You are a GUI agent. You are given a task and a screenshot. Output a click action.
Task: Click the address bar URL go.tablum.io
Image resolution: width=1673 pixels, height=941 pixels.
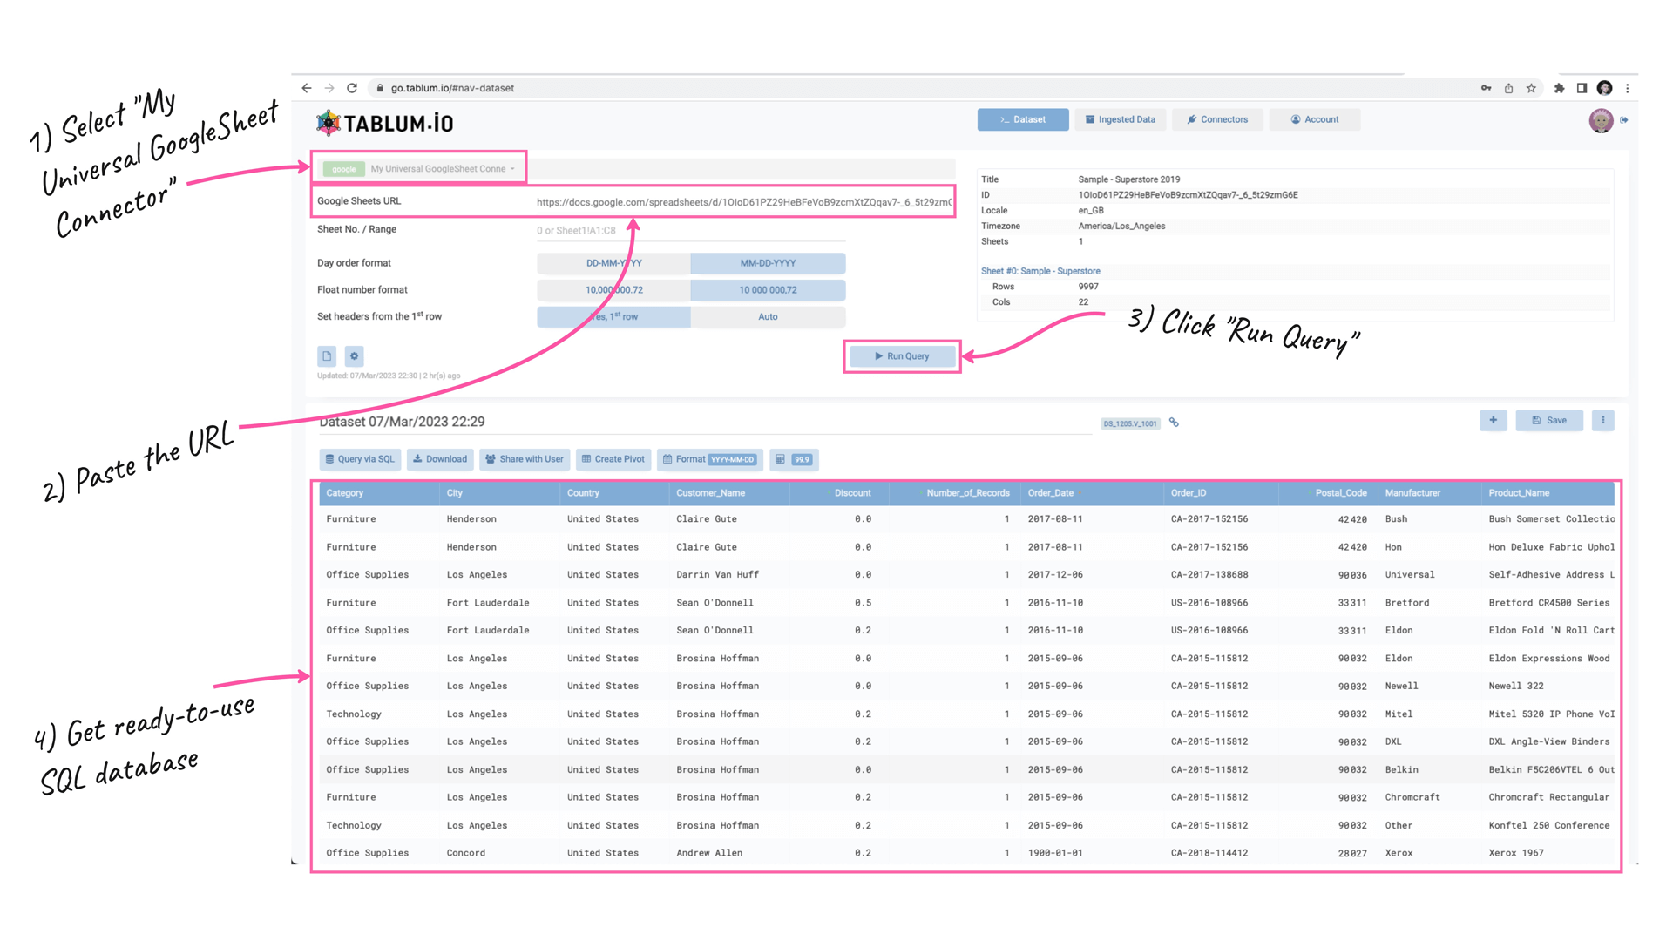click(452, 88)
